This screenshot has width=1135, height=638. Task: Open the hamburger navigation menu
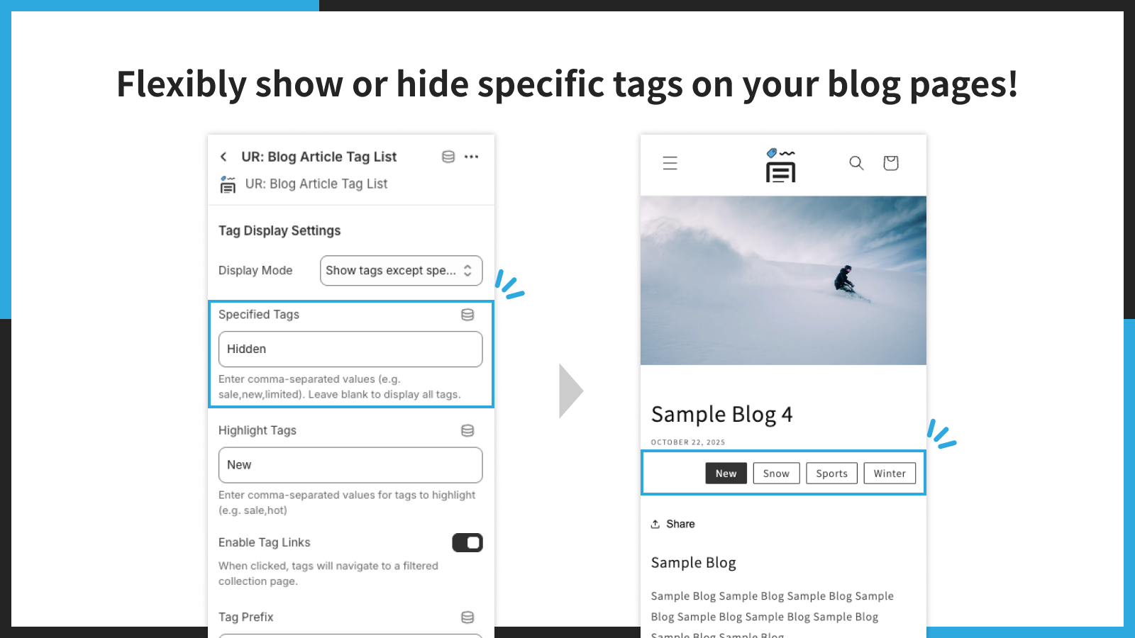(670, 163)
